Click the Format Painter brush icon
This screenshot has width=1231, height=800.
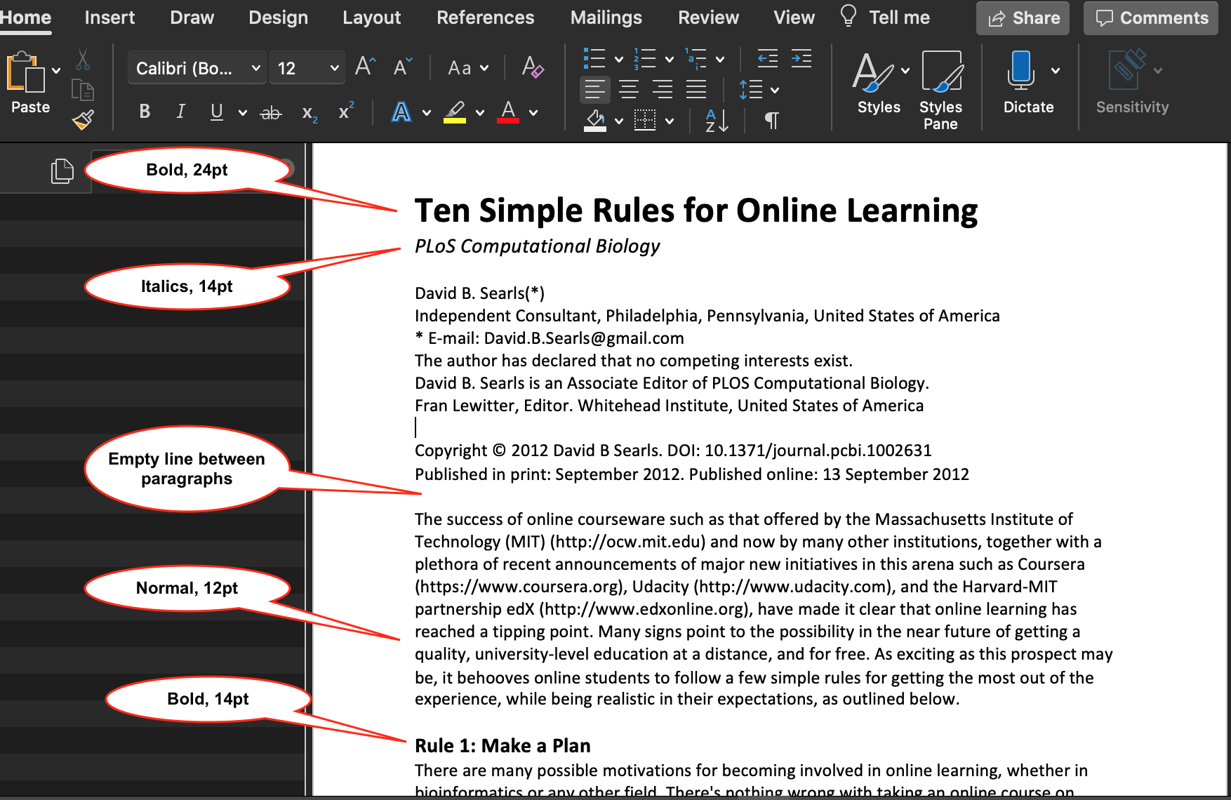tap(83, 120)
